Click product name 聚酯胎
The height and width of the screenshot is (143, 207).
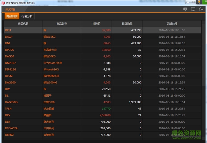click(x=48, y=115)
